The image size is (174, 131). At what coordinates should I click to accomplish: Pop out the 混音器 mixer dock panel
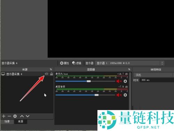pos(129,70)
